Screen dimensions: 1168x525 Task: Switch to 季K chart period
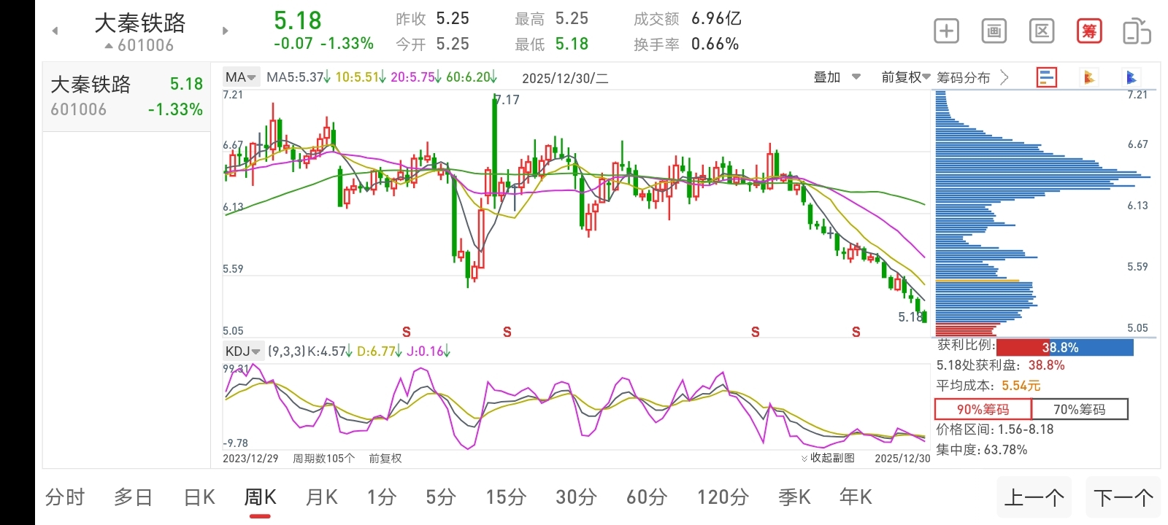click(x=794, y=497)
